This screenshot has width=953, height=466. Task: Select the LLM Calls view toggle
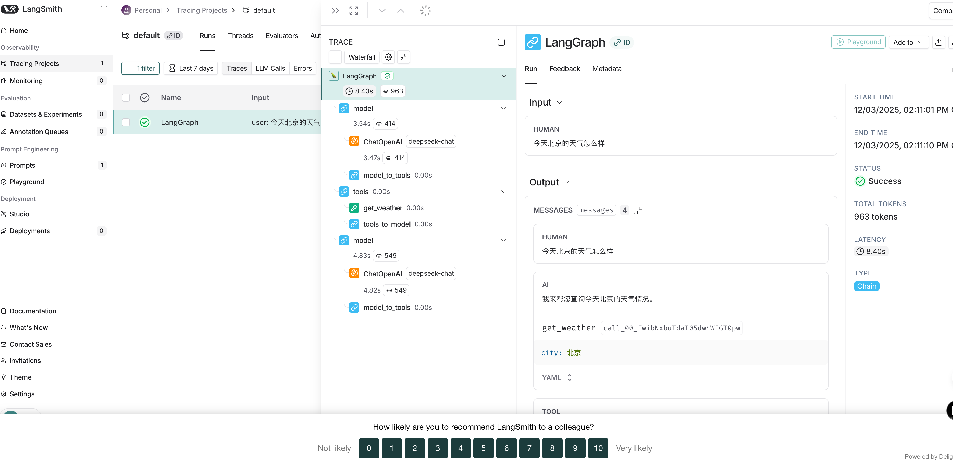click(270, 68)
